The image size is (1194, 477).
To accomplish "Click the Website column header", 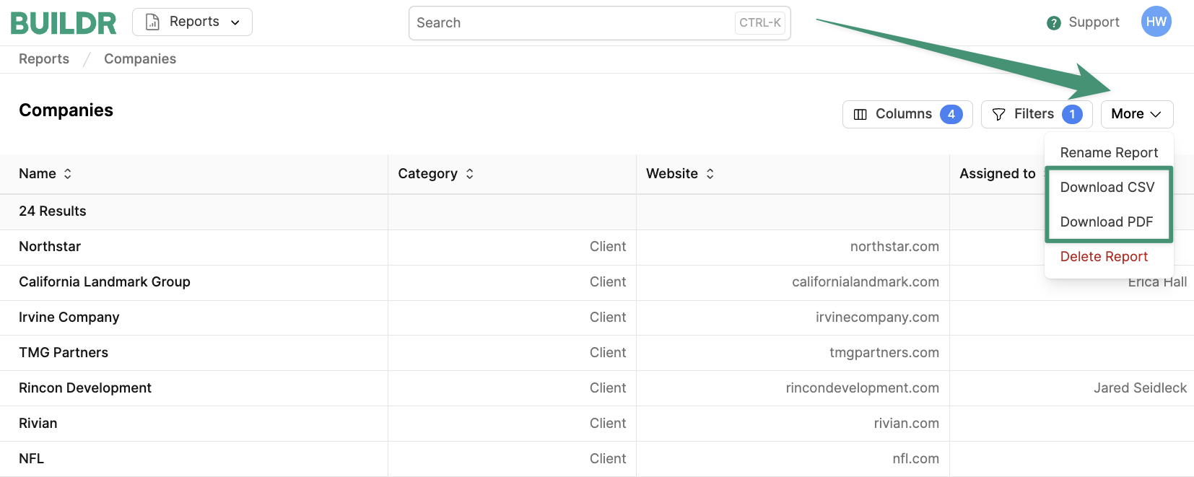I will (x=793, y=174).
